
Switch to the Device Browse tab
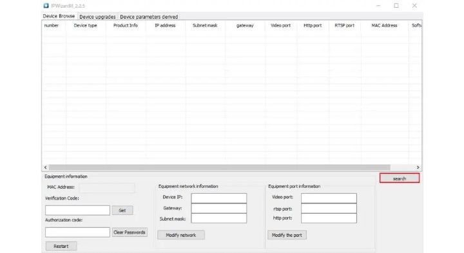59,16
